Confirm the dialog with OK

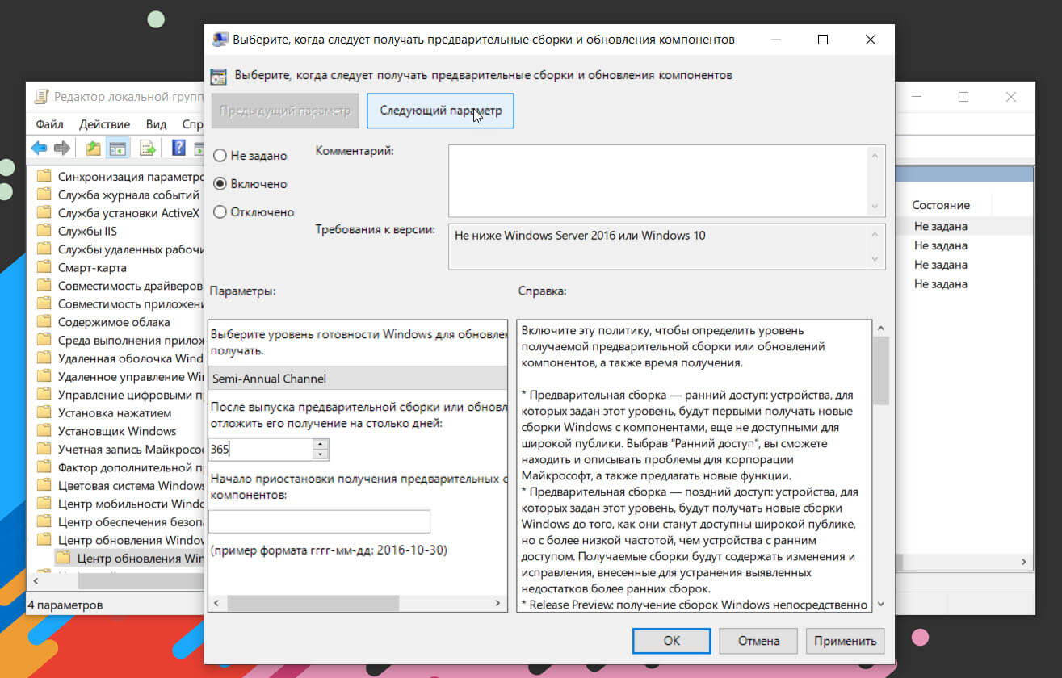tap(672, 641)
